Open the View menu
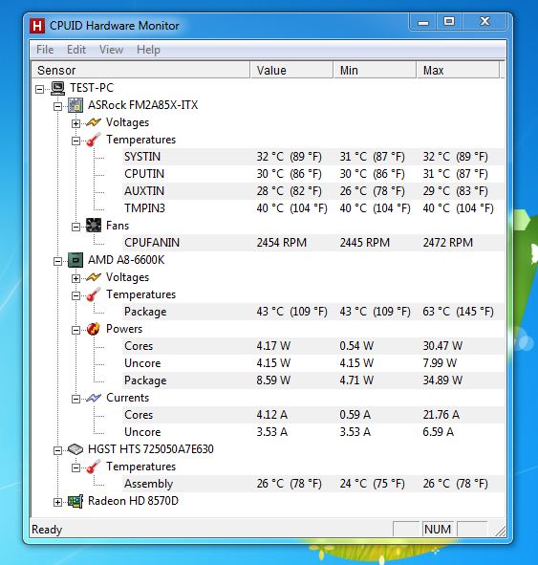538x565 pixels. tap(111, 50)
